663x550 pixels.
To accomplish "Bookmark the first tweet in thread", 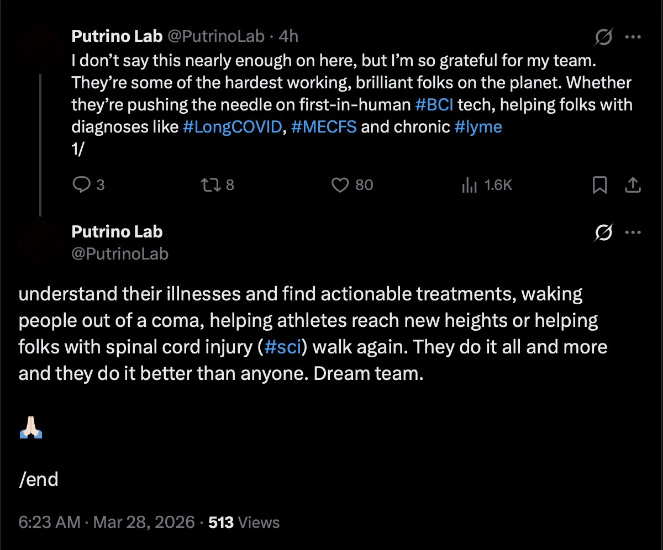I will pos(599,185).
